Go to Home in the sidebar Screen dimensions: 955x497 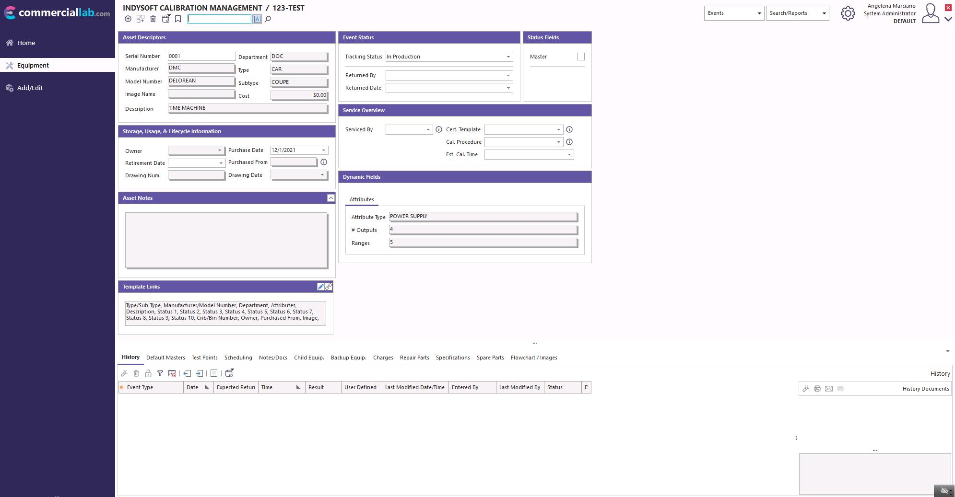[x=26, y=43]
